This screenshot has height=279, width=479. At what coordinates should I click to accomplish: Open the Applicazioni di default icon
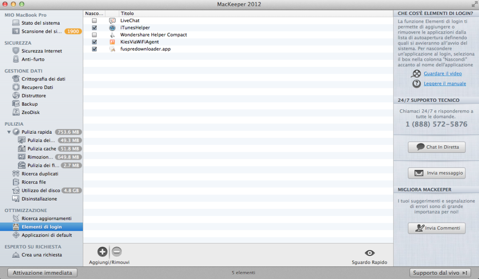[x=16, y=235]
